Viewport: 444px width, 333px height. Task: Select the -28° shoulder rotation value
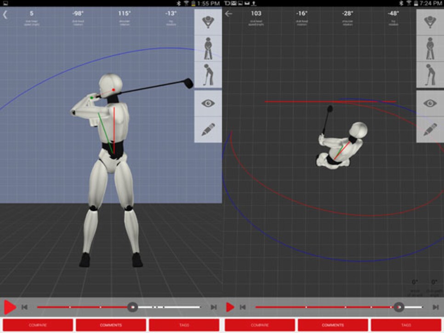pyautogui.click(x=347, y=13)
